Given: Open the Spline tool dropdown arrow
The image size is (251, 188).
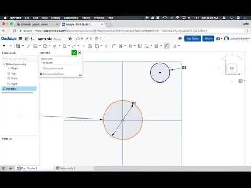Looking at the screenshot, I should click(x=78, y=46).
